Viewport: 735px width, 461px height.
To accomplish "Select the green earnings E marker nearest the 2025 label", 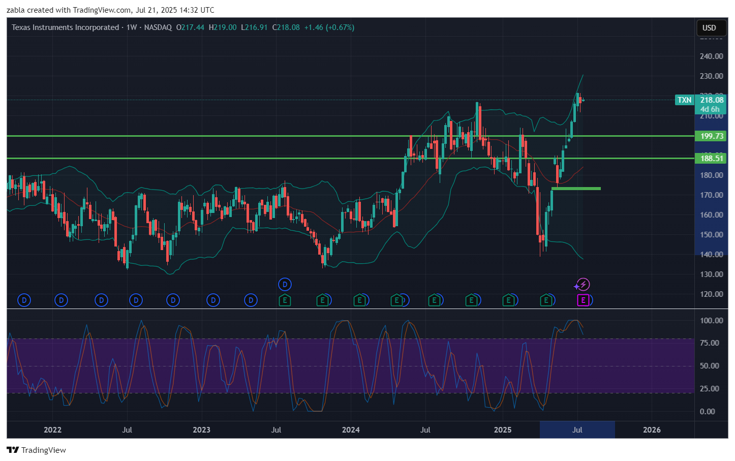I will point(508,300).
